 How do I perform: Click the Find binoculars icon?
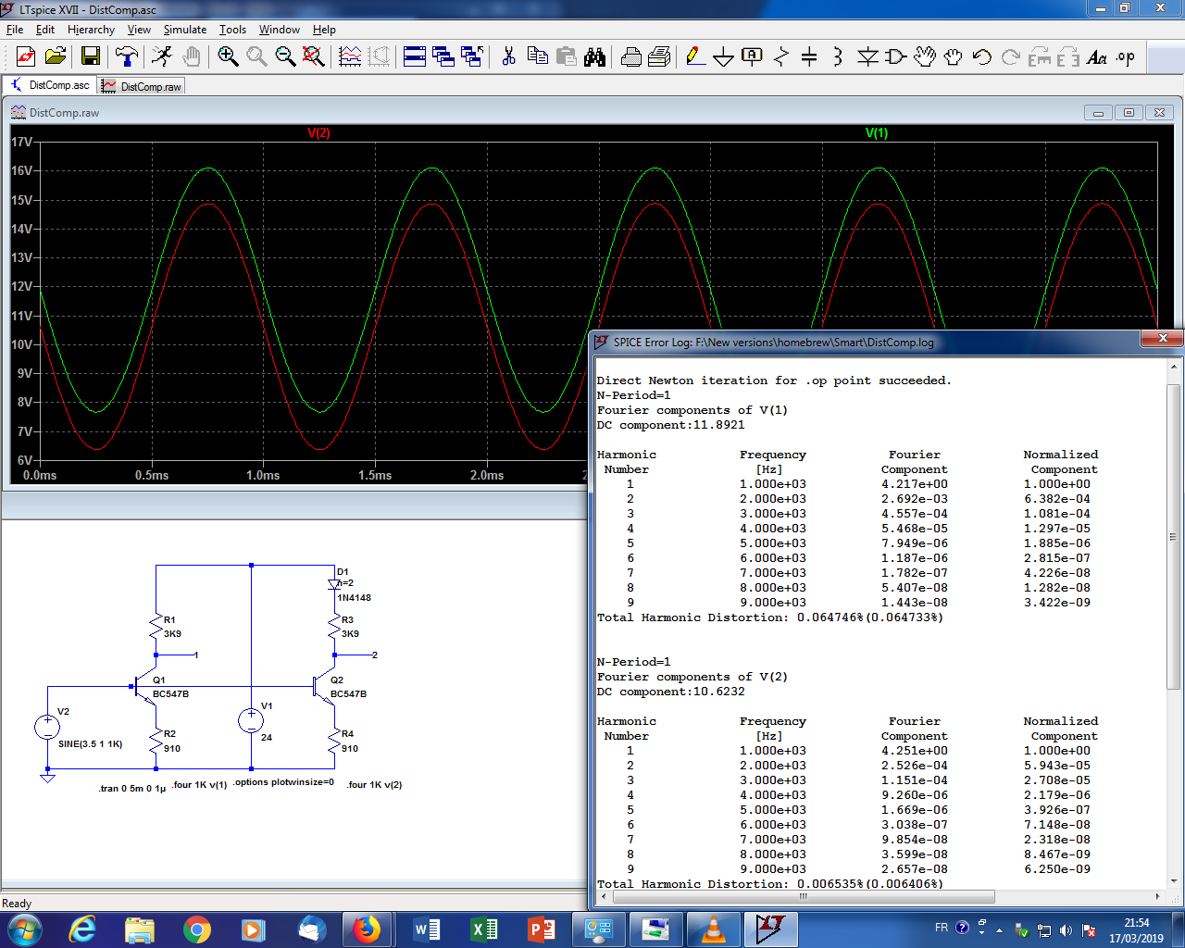pos(595,57)
